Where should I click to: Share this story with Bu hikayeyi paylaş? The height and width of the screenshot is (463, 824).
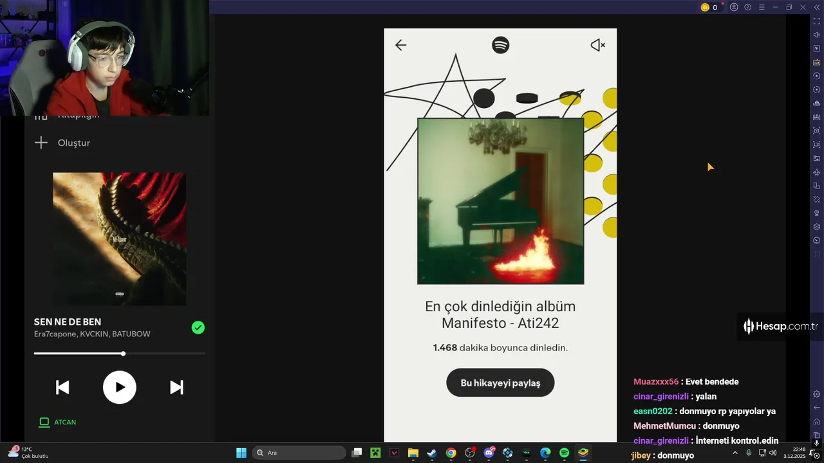[500, 383]
